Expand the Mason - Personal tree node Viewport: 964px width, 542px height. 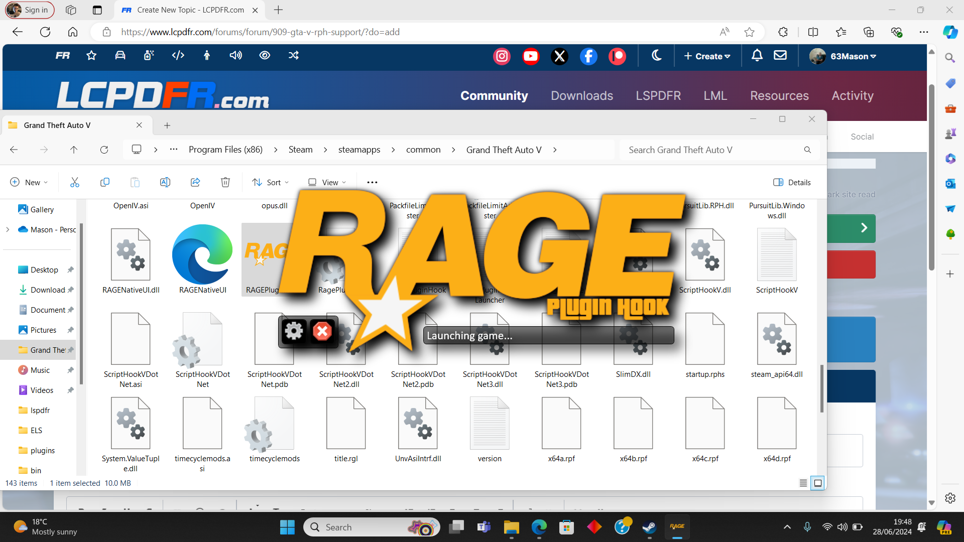pyautogui.click(x=8, y=229)
